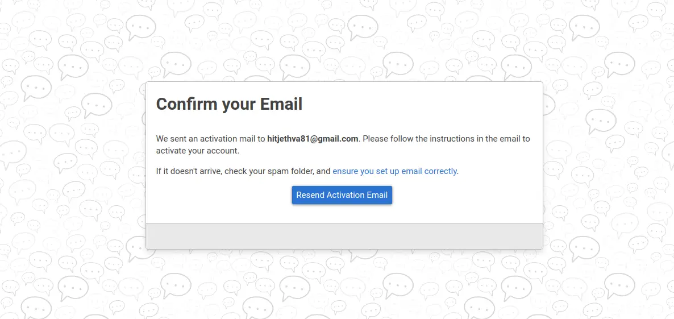The image size is (674, 319).
Task: Click the text "We sent an activation mail to"
Action: [211, 139]
